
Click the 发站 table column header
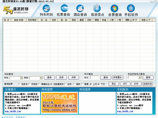pos(44,20)
